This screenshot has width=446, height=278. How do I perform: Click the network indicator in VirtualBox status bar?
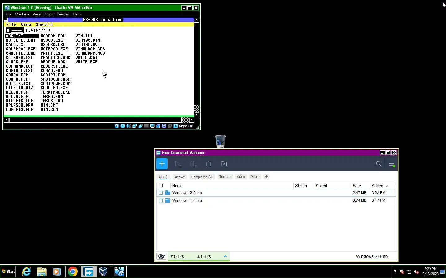click(134, 126)
